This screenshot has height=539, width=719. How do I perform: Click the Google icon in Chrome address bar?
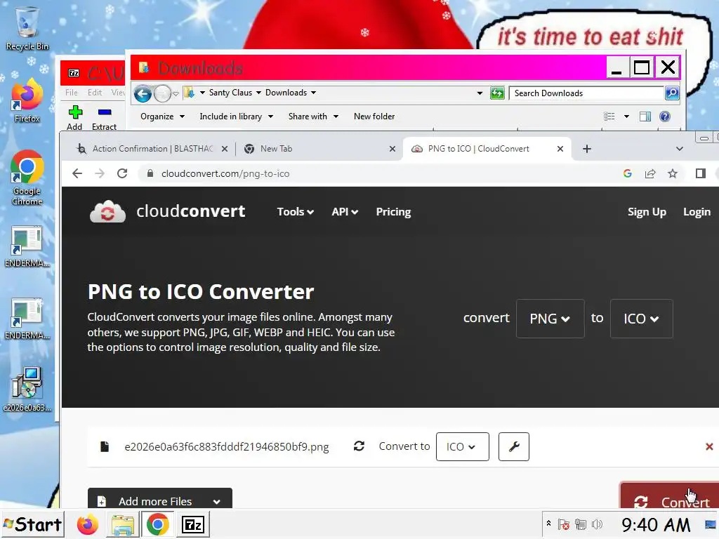(628, 174)
